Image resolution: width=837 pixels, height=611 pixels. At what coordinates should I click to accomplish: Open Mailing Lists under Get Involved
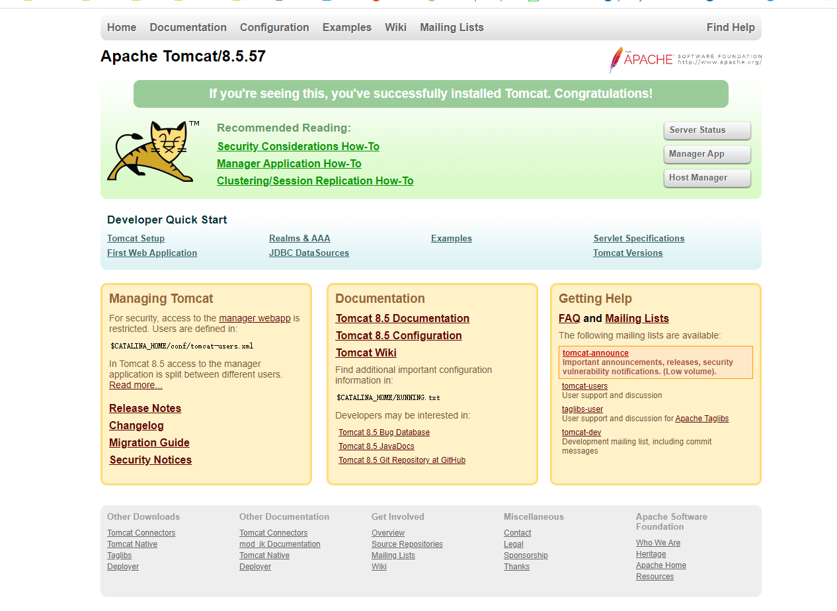393,555
